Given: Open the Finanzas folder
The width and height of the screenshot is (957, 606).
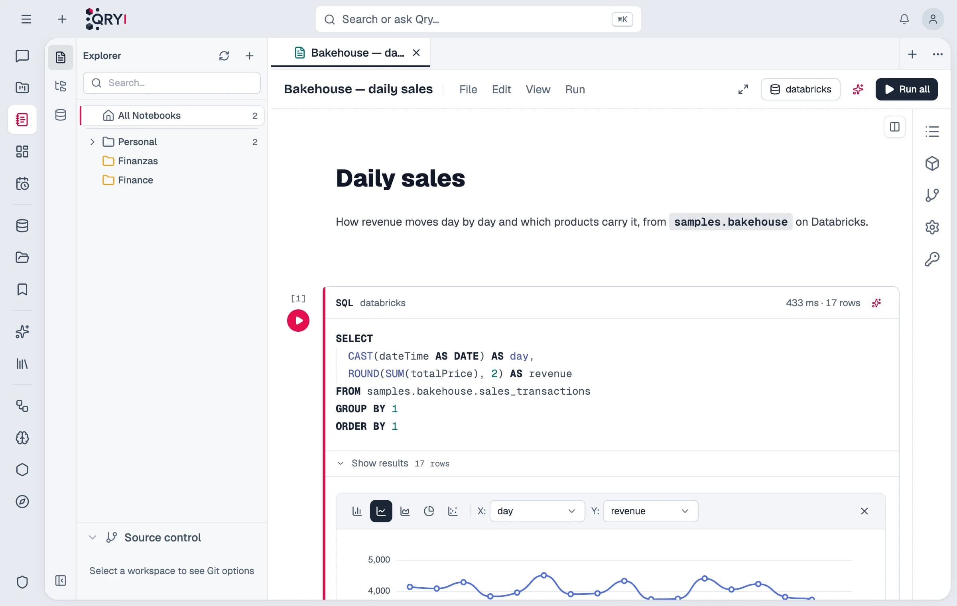Looking at the screenshot, I should click(x=172, y=161).
